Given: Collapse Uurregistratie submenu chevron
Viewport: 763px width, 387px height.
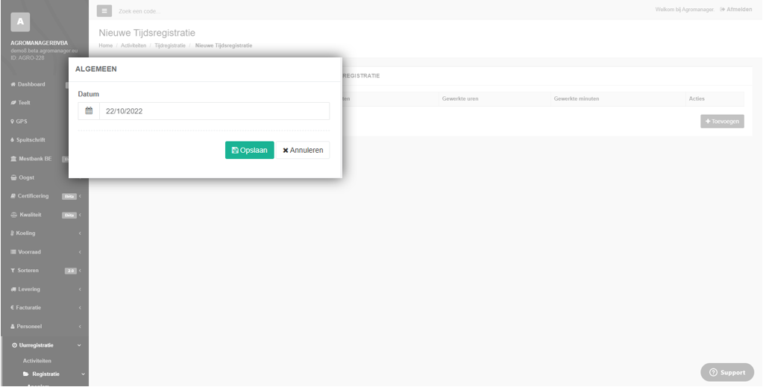Looking at the screenshot, I should [79, 345].
